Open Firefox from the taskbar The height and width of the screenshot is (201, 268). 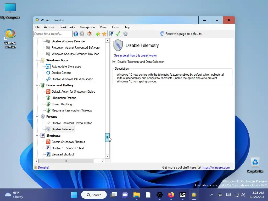[171, 195]
